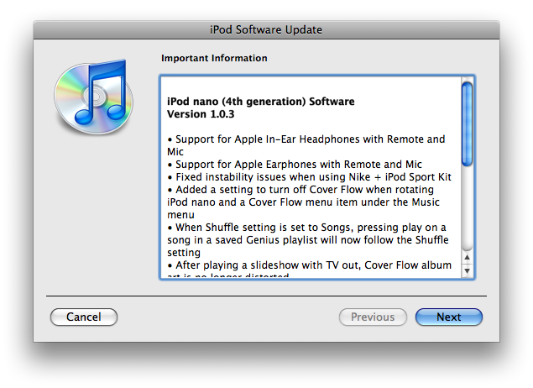Click the "iPod Software Update" window title
This screenshot has height=388, width=533.
266,29
